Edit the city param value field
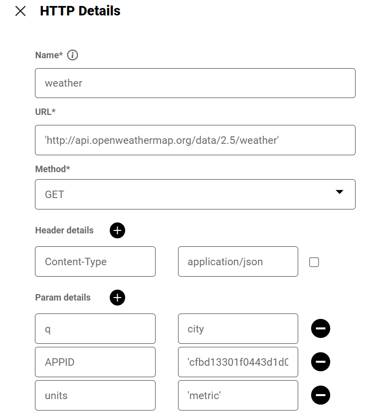380x416 pixels. [x=238, y=328]
